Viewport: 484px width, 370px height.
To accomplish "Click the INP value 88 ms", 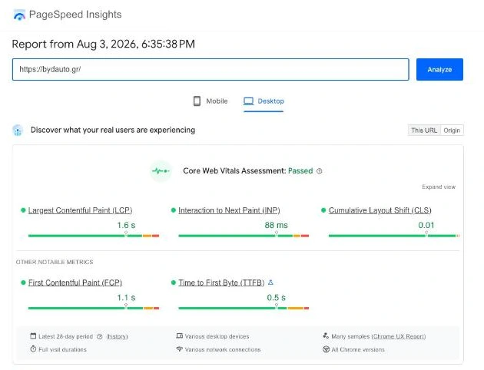I will pyautogui.click(x=277, y=226).
